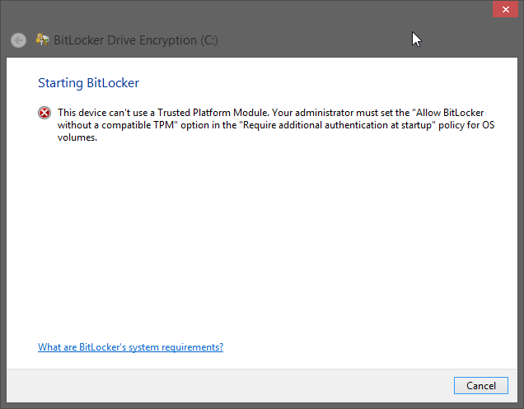Click the window's bottom border edge
The image size is (524, 409).
[262, 404]
